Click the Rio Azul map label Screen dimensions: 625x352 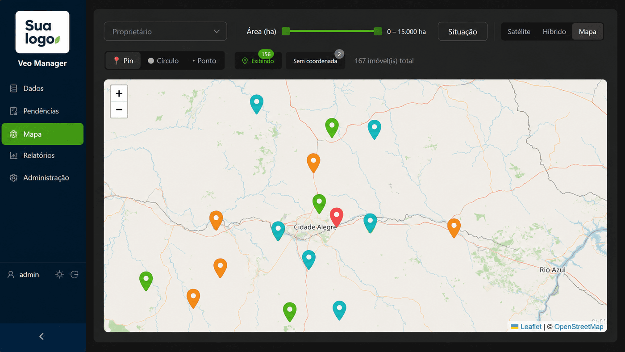click(x=553, y=270)
